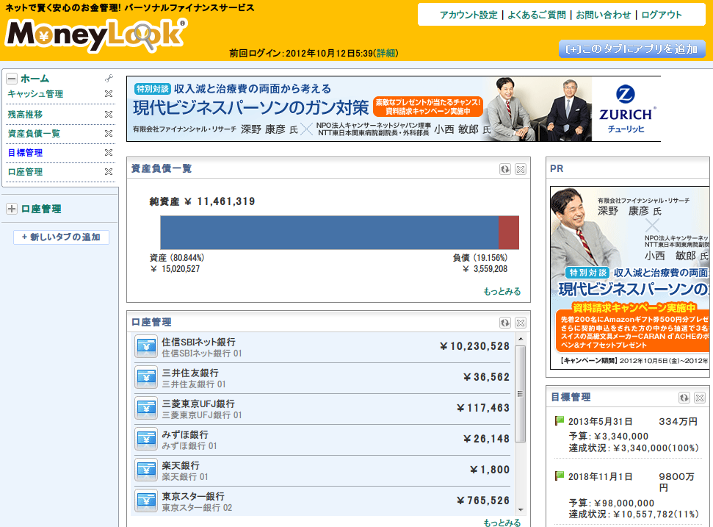This screenshot has height=527, width=713.
Task: Click もっとみる in the 資産負債一覧 panel
Action: [502, 291]
